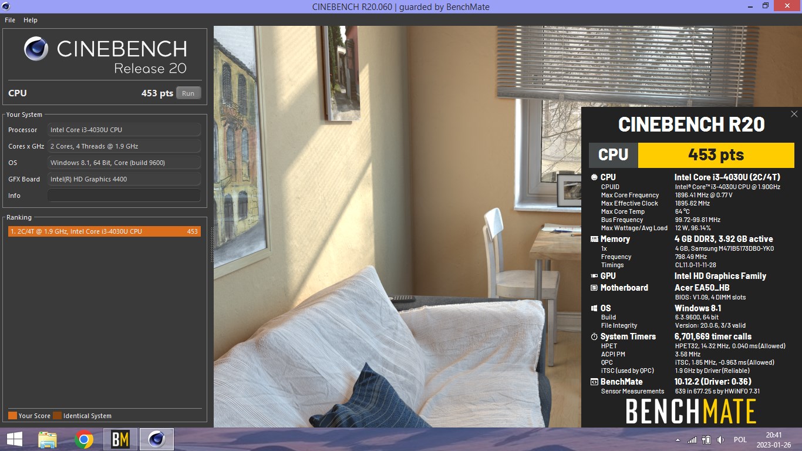Click the Run CPU benchmark button

click(188, 93)
